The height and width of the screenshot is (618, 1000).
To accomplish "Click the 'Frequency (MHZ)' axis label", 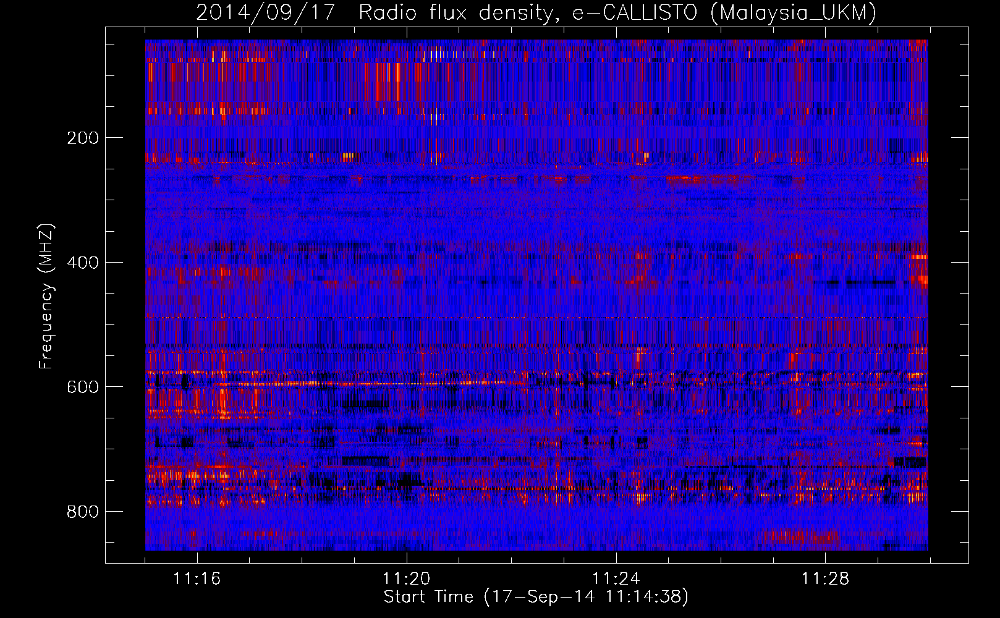I will point(46,296).
